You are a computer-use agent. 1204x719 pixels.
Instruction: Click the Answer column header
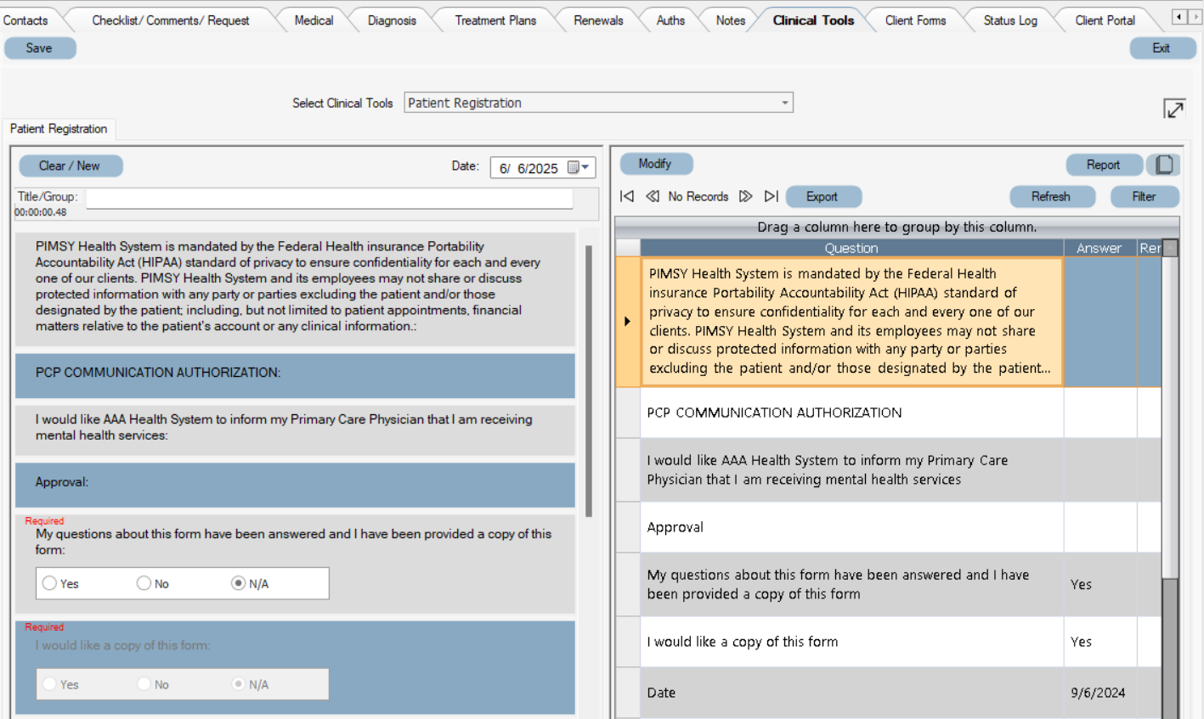click(1099, 247)
